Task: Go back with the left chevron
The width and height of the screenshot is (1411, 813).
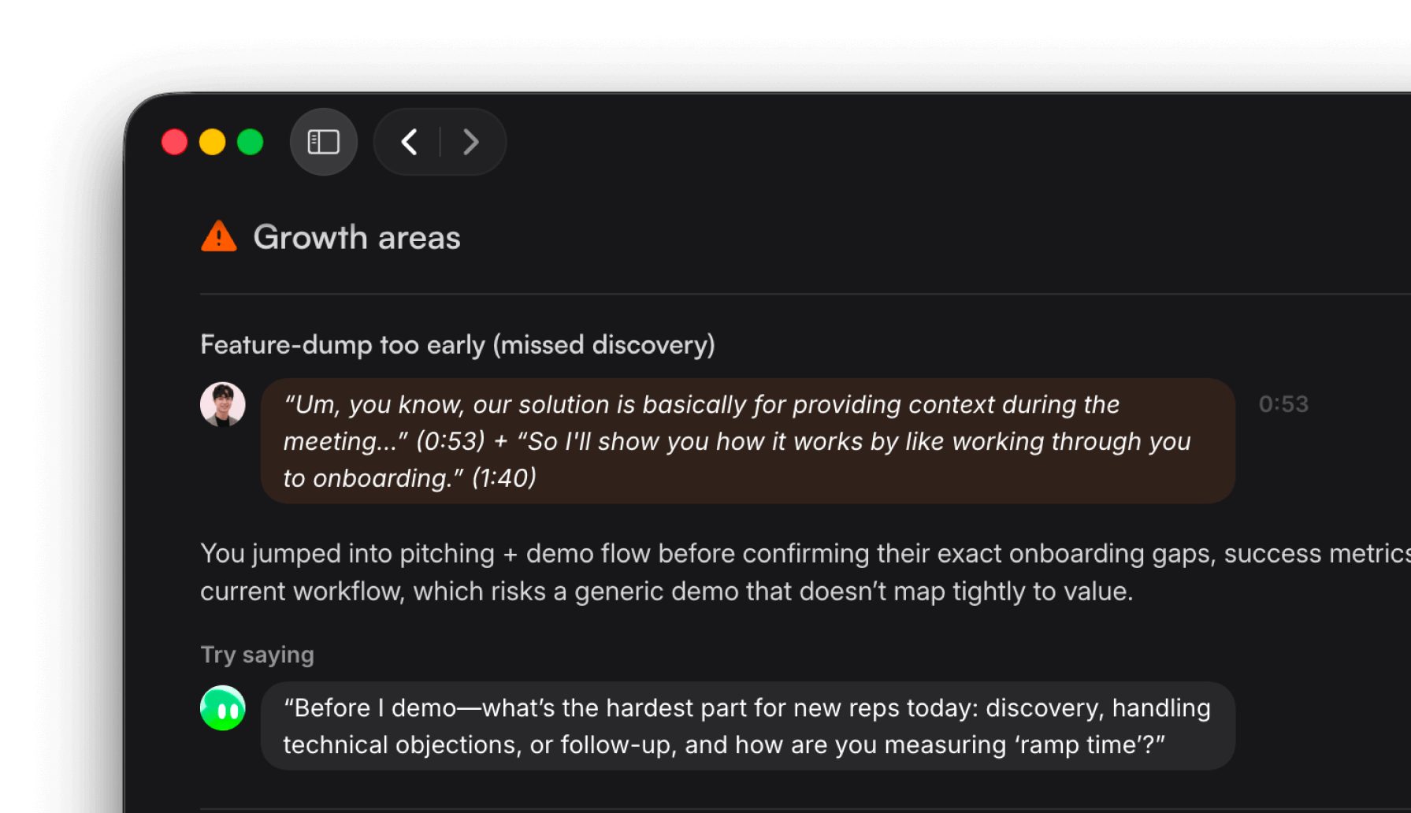Action: tap(409, 142)
